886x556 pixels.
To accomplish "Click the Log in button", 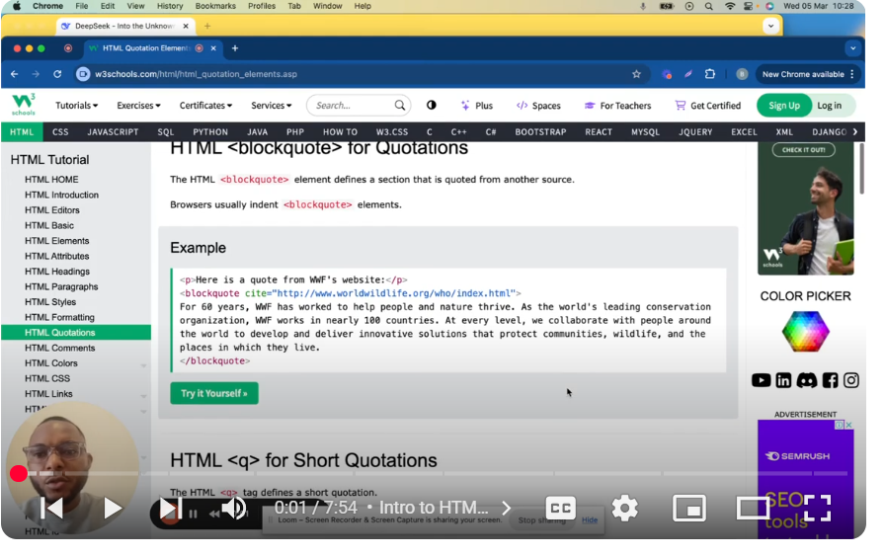I will (x=829, y=106).
